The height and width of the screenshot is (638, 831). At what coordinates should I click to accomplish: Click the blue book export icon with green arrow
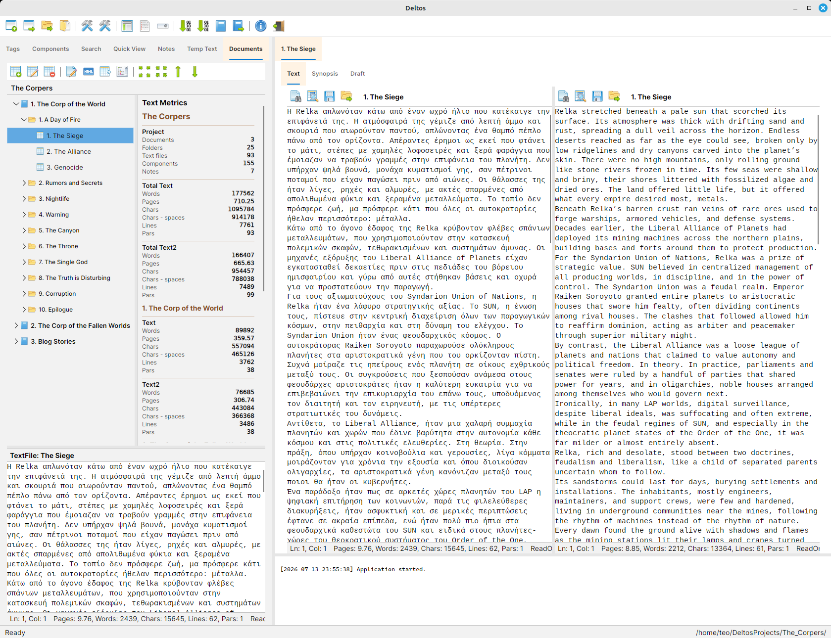(x=239, y=26)
